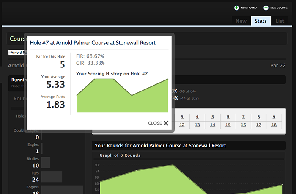
Task: Click 'Your Scoring History on Hole #7' heading
Action: (112, 74)
